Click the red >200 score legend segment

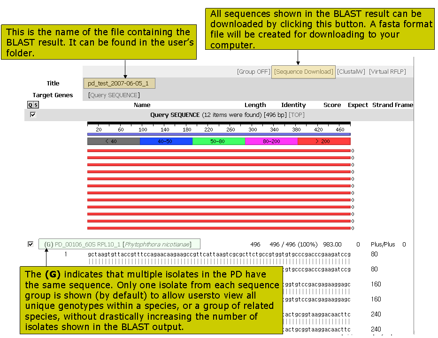(324, 141)
